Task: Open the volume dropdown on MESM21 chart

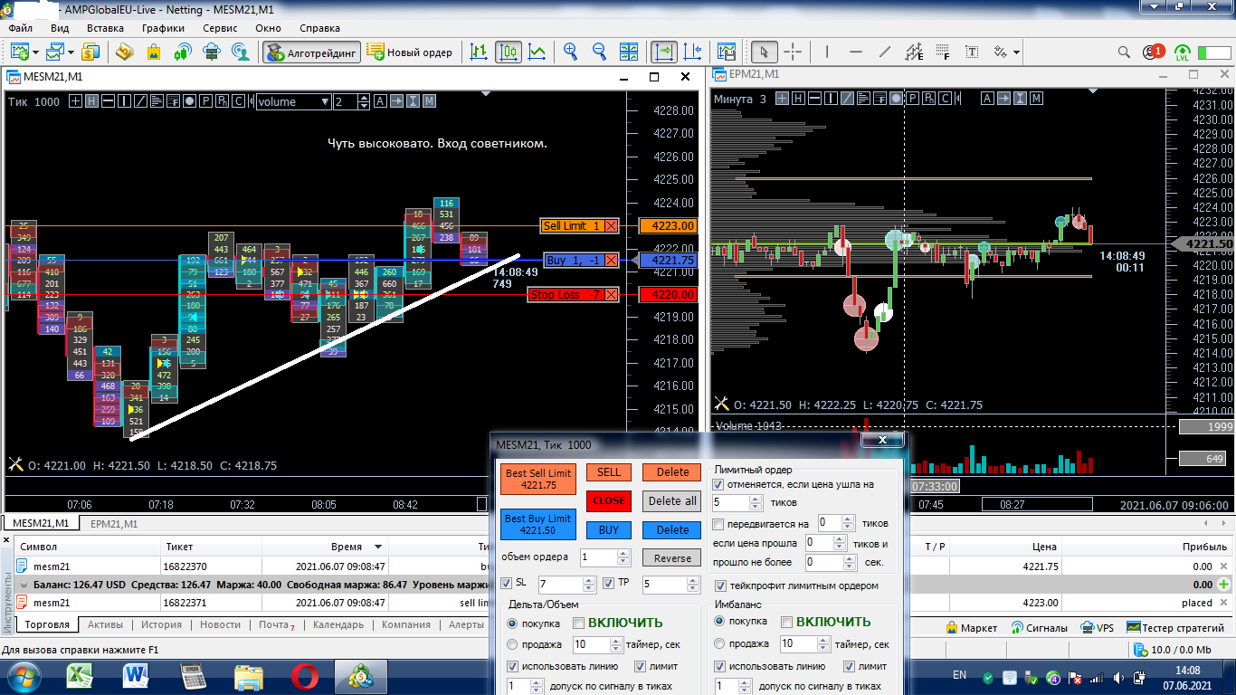Action: coord(325,101)
